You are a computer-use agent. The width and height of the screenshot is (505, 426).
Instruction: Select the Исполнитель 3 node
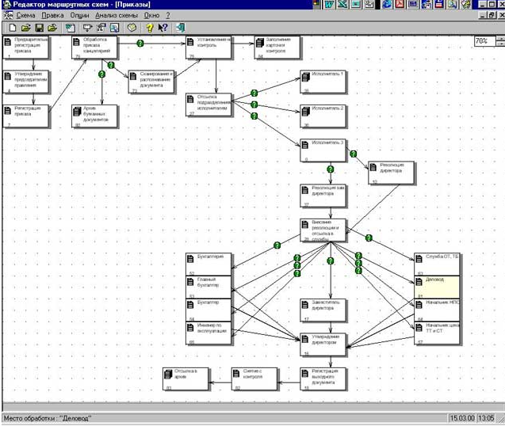[x=323, y=150]
